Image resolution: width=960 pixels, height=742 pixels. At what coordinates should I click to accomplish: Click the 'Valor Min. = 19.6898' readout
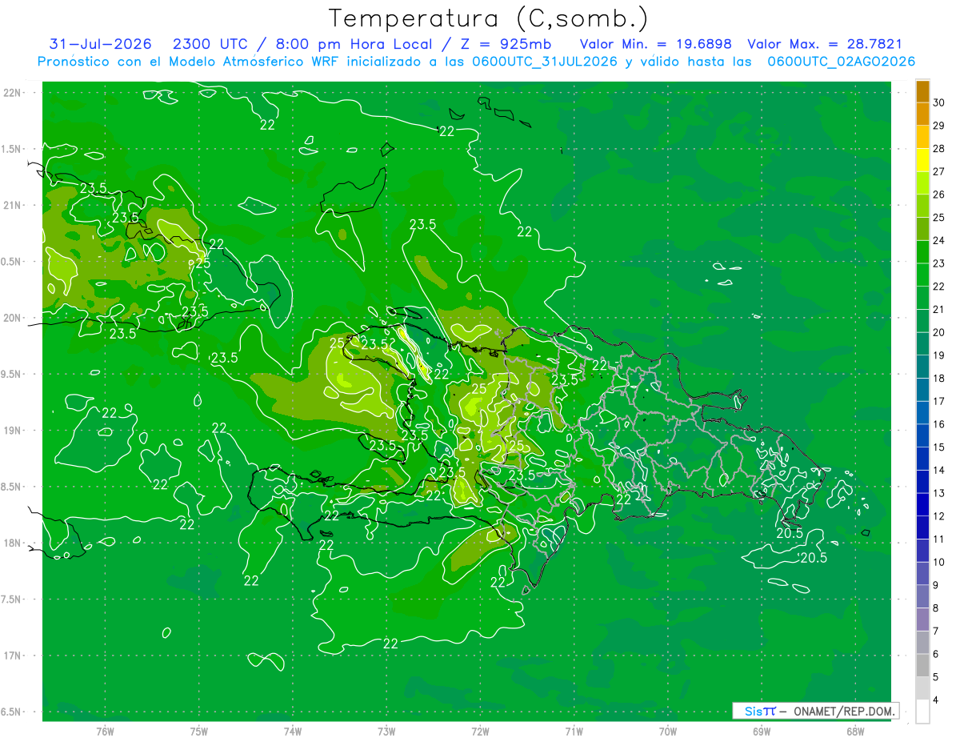655,44
